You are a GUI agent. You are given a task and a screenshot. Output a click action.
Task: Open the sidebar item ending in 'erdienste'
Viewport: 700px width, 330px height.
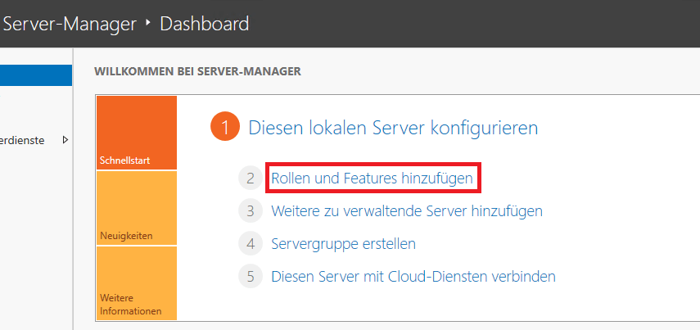tap(23, 140)
